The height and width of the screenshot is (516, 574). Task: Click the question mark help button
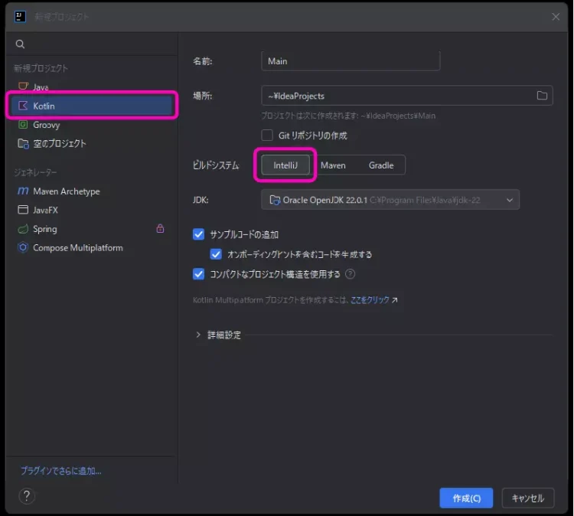tap(27, 496)
